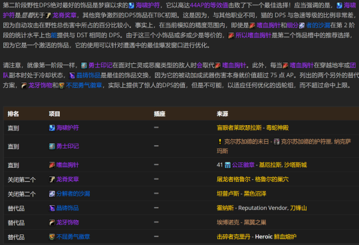
Task: Open the 不屈勇气徽章 link in the paragraph
Action: coord(84,85)
